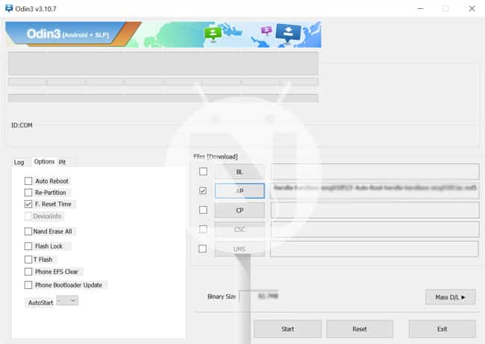Viewport: 485px width, 344px height.
Task: Click the UMS file button
Action: (240, 249)
